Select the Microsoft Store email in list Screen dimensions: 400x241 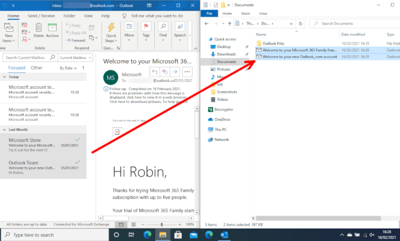pos(44,145)
